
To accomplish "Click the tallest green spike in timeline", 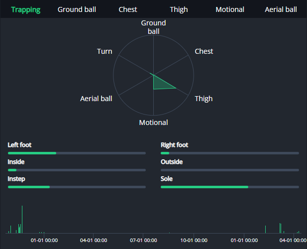I will coord(22,219).
